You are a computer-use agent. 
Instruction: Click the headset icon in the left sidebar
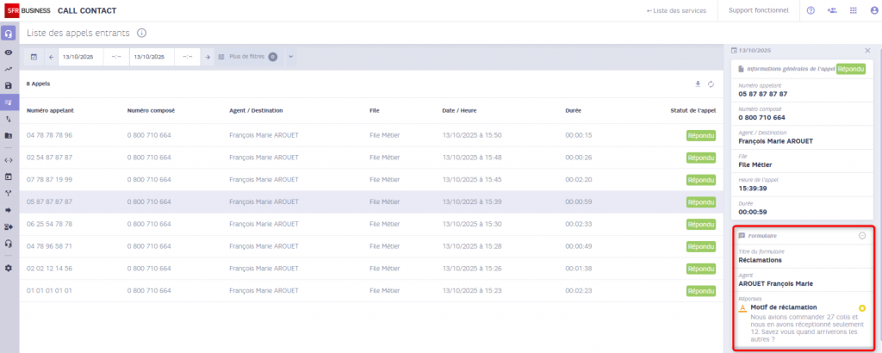pyautogui.click(x=9, y=34)
